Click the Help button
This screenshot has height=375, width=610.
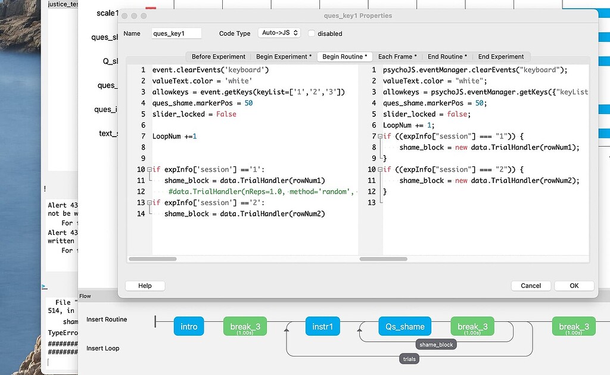click(x=144, y=286)
